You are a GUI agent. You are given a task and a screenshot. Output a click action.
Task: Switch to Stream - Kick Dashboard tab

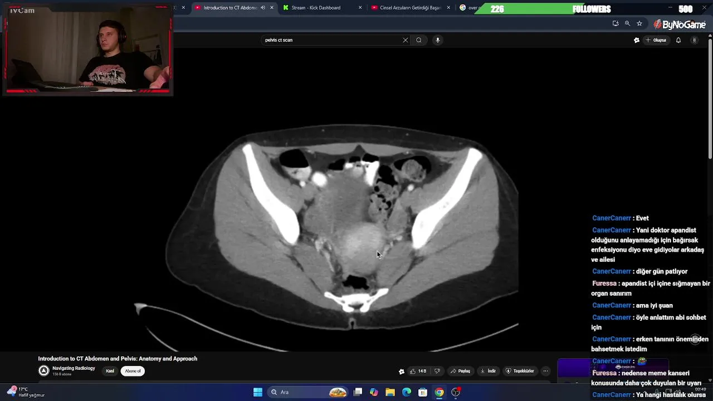click(316, 8)
